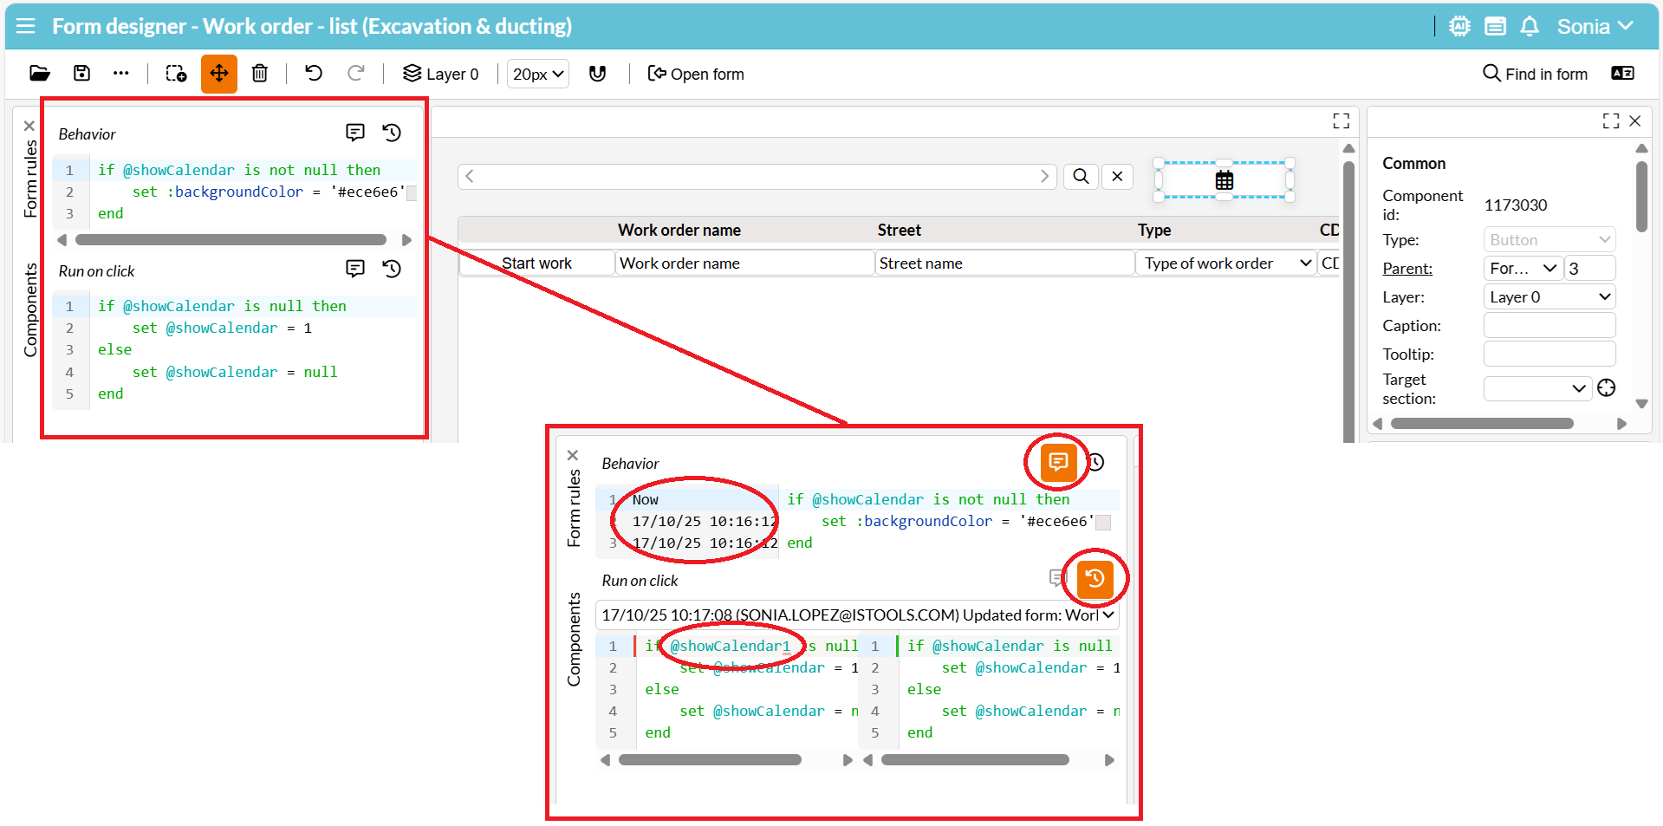
Task: Open the Sonia user menu
Action: pos(1595,27)
